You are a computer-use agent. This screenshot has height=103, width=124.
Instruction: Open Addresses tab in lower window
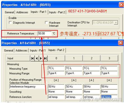(21, 51)
